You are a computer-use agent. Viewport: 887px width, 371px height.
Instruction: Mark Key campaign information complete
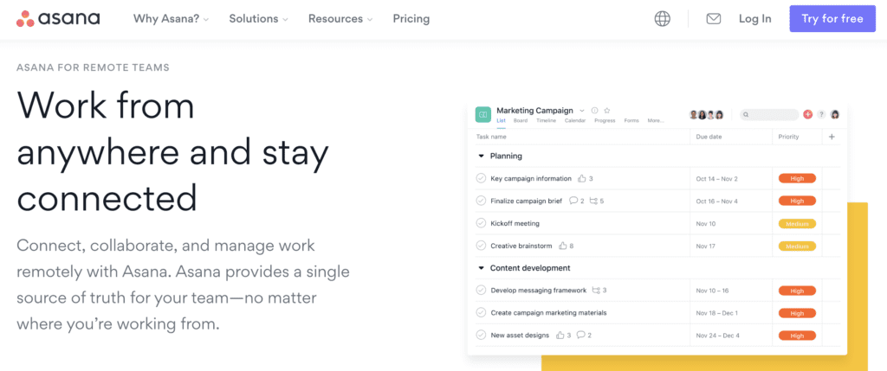pyautogui.click(x=481, y=178)
